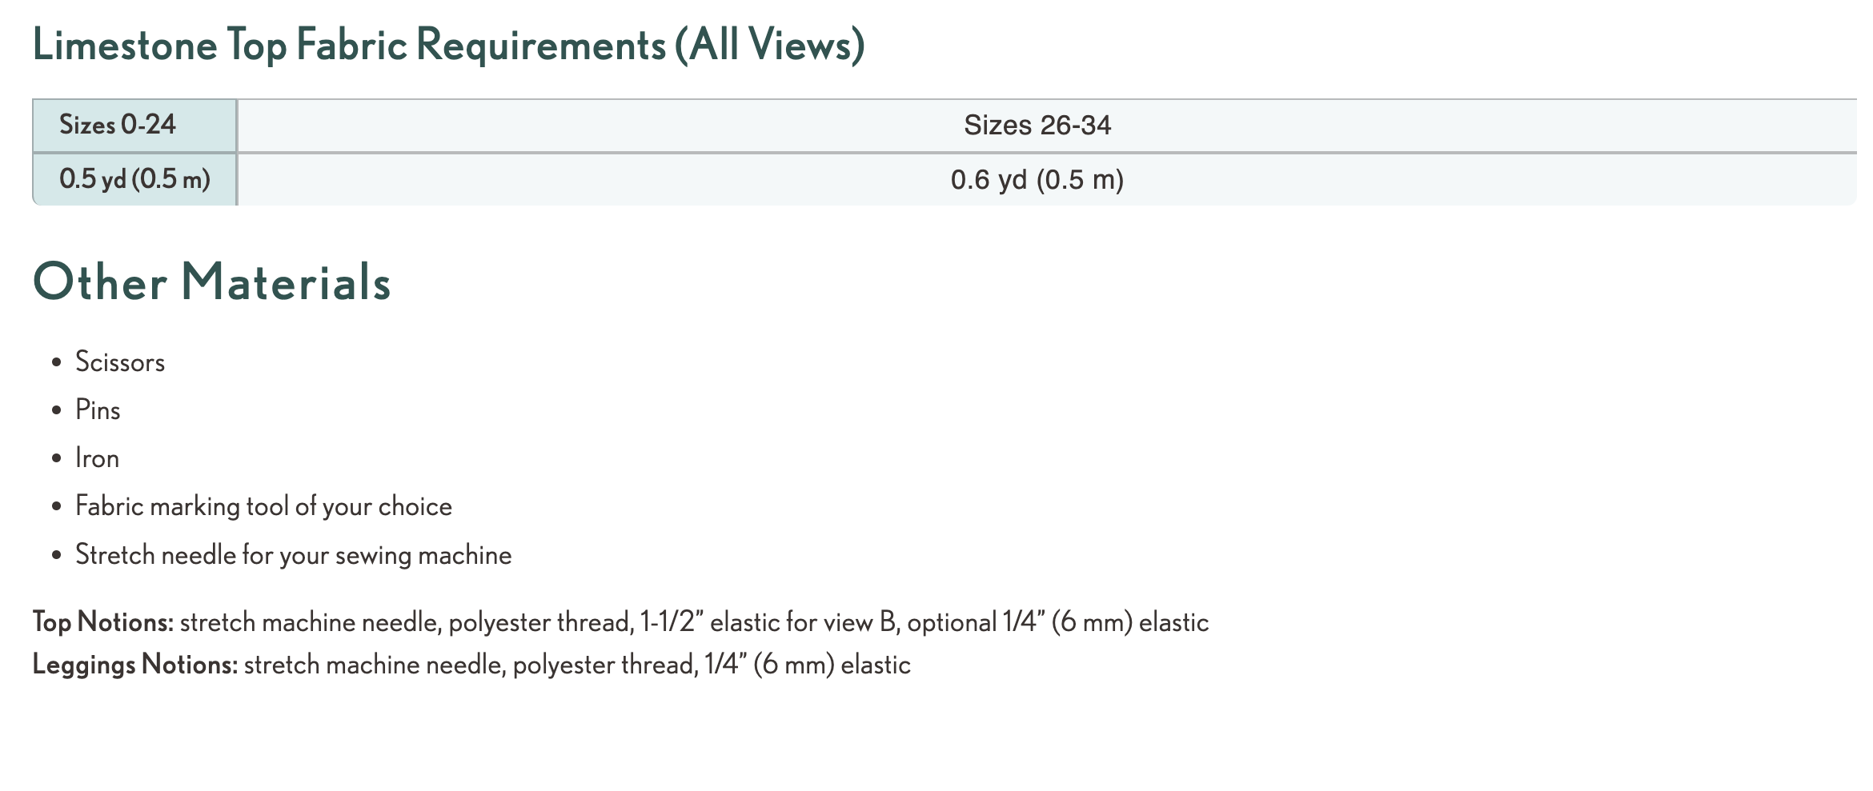Click Fabric marking tool of your choice

tap(263, 506)
